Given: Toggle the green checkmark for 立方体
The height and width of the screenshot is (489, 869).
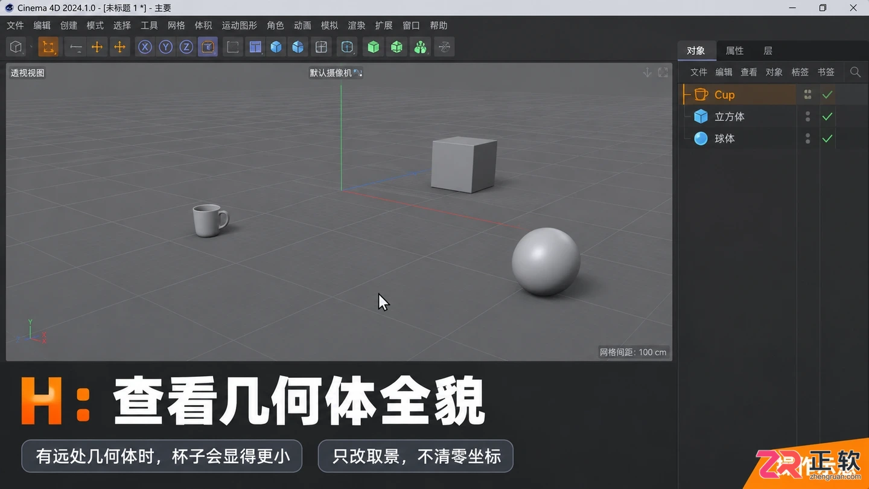Looking at the screenshot, I should (827, 117).
